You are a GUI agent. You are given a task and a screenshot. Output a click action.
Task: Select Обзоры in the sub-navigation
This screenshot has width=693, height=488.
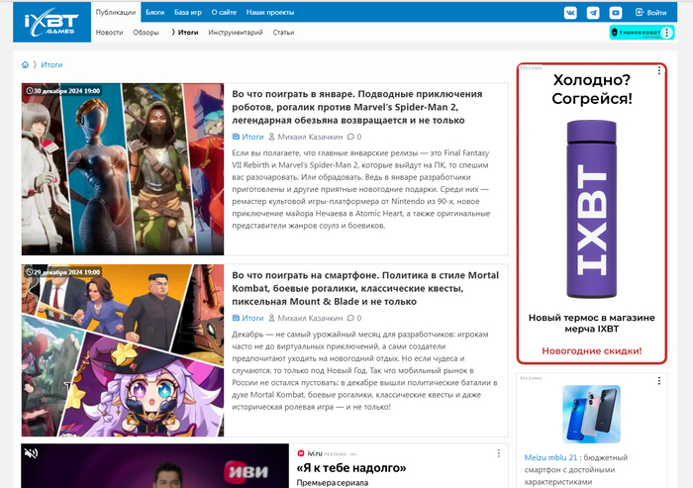tap(146, 33)
